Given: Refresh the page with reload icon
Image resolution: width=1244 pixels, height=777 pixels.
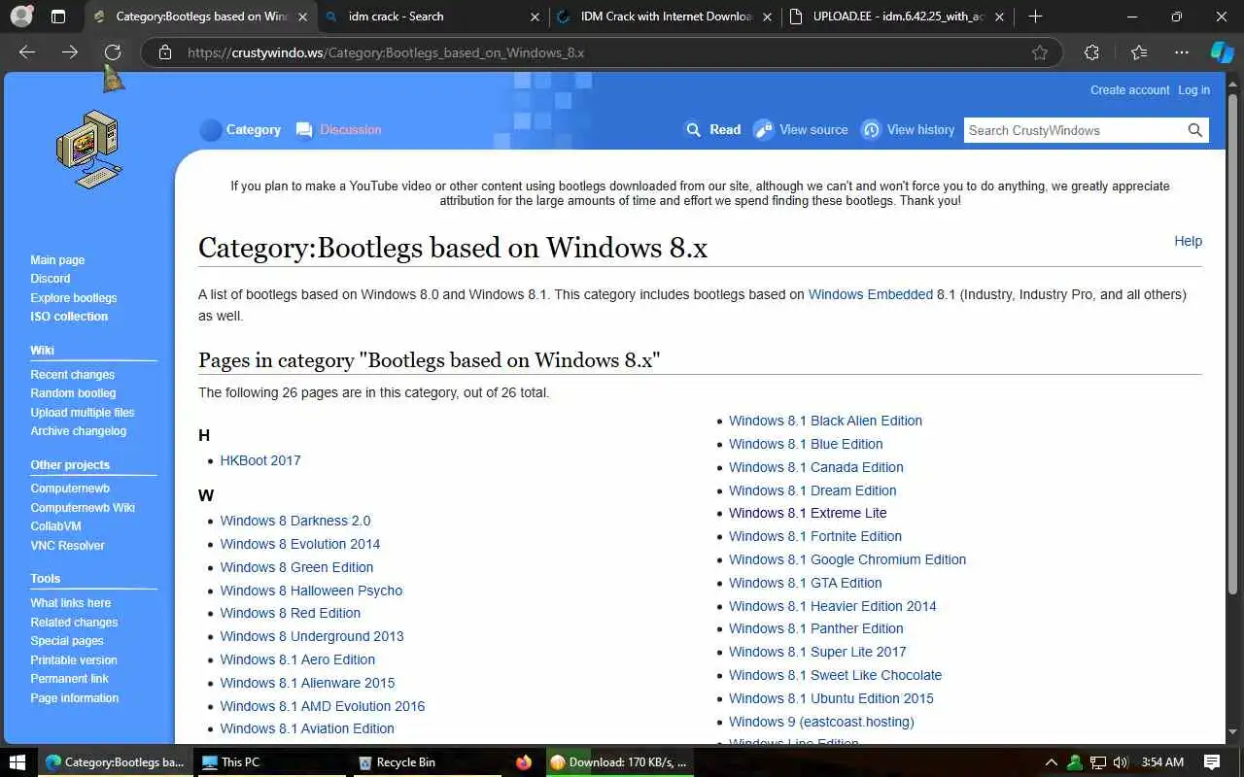Looking at the screenshot, I should click(113, 52).
